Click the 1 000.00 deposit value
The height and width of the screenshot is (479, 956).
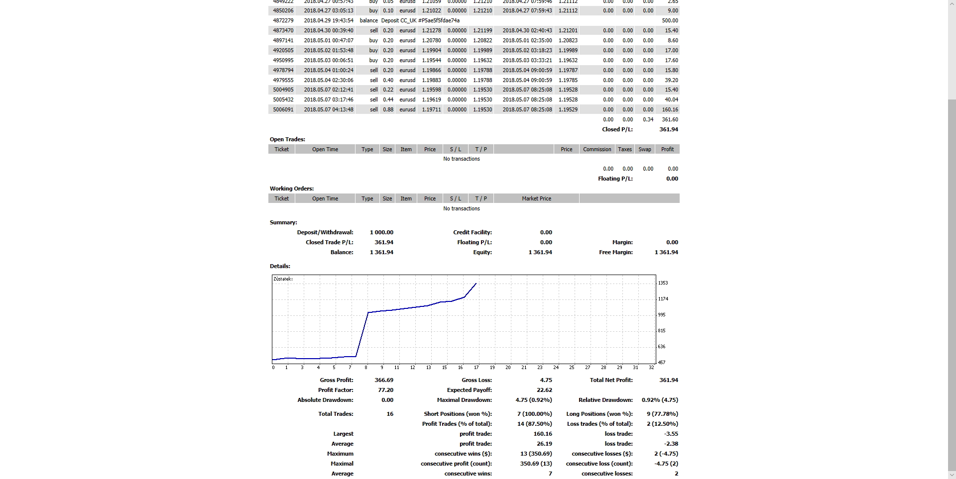pos(381,232)
